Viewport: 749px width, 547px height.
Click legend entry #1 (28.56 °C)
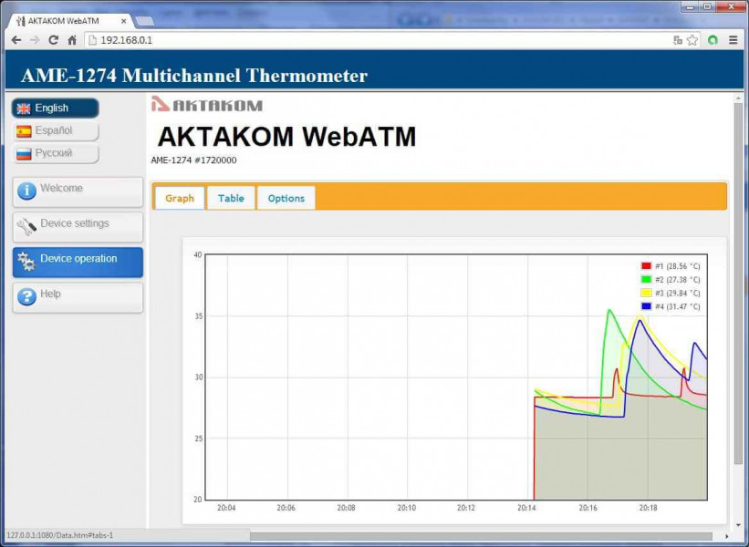click(677, 266)
